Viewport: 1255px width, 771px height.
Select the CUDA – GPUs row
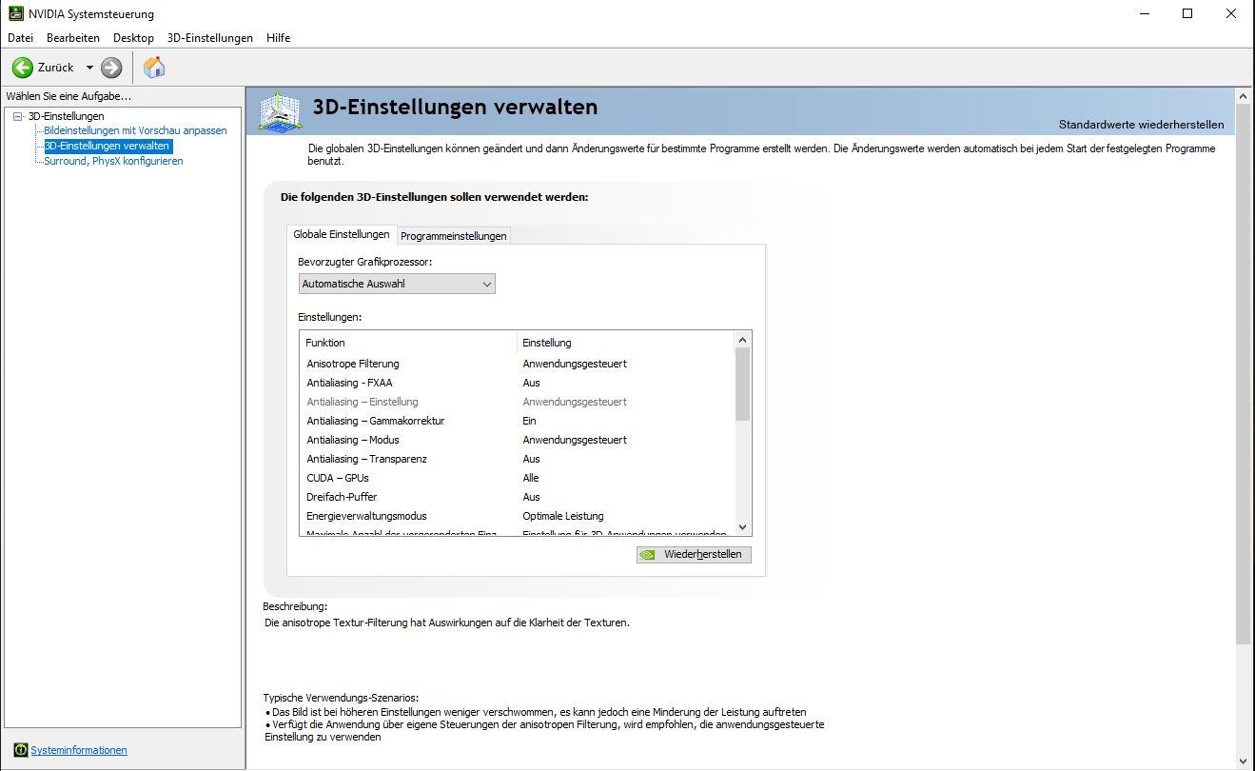[518, 478]
